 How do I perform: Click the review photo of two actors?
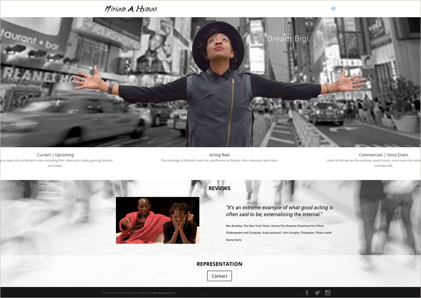(158, 220)
